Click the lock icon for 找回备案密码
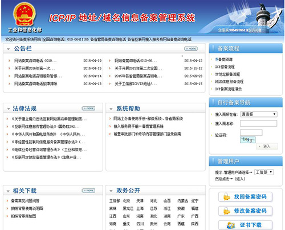The image size is (285, 230). pos(227,197)
